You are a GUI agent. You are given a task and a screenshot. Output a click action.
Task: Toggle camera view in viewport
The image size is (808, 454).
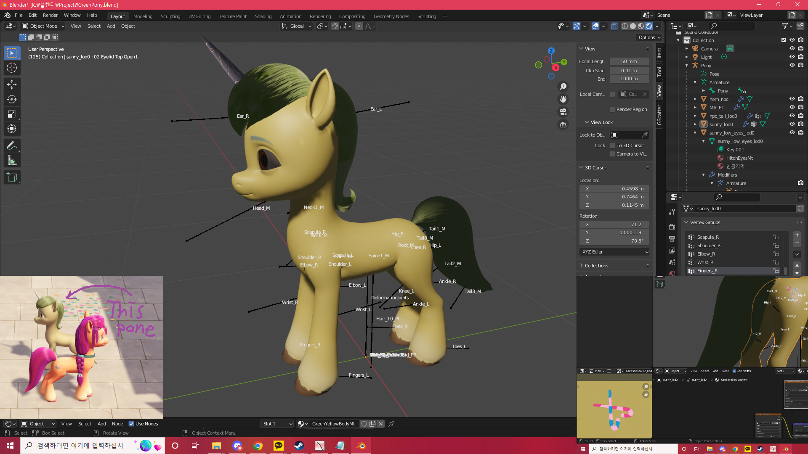[563, 112]
